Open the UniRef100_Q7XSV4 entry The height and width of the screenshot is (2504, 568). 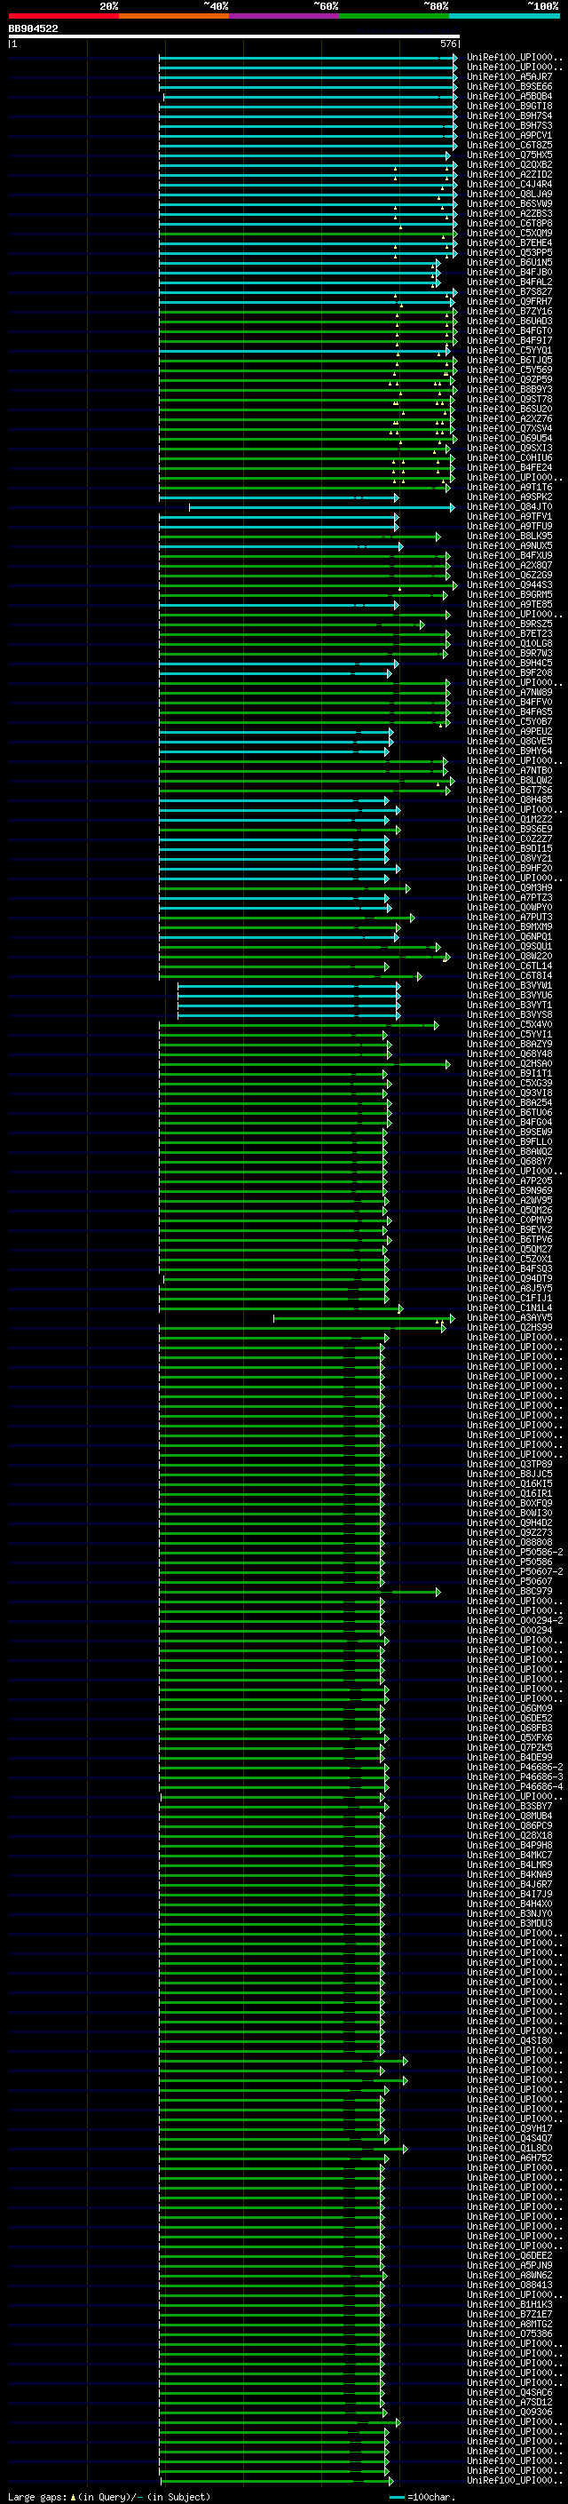click(509, 429)
